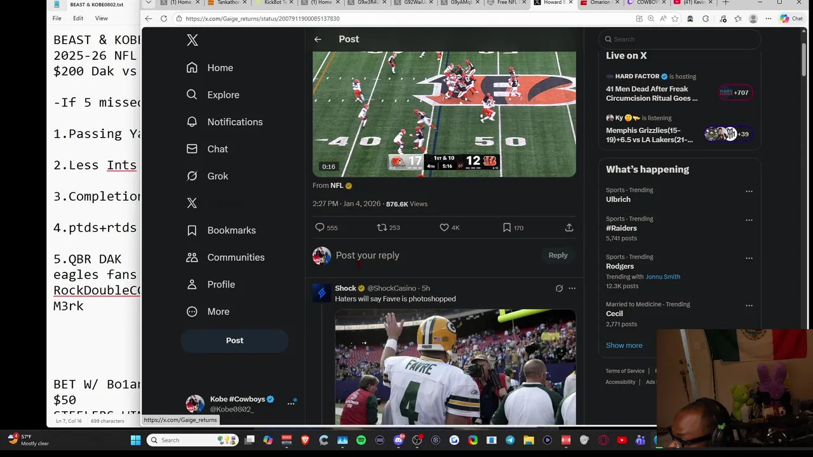The height and width of the screenshot is (457, 813).
Task: Click browser back arrow
Action: click(x=149, y=19)
